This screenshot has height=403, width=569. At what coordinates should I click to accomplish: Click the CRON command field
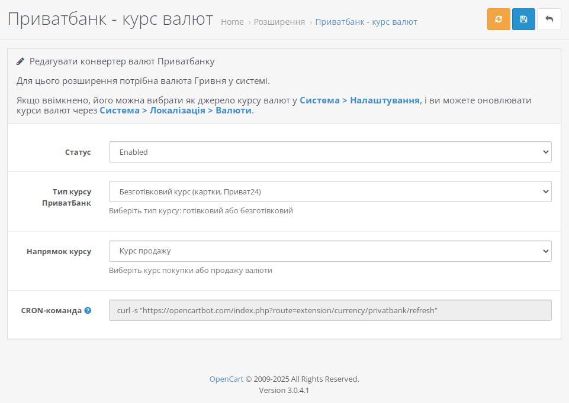pos(330,310)
